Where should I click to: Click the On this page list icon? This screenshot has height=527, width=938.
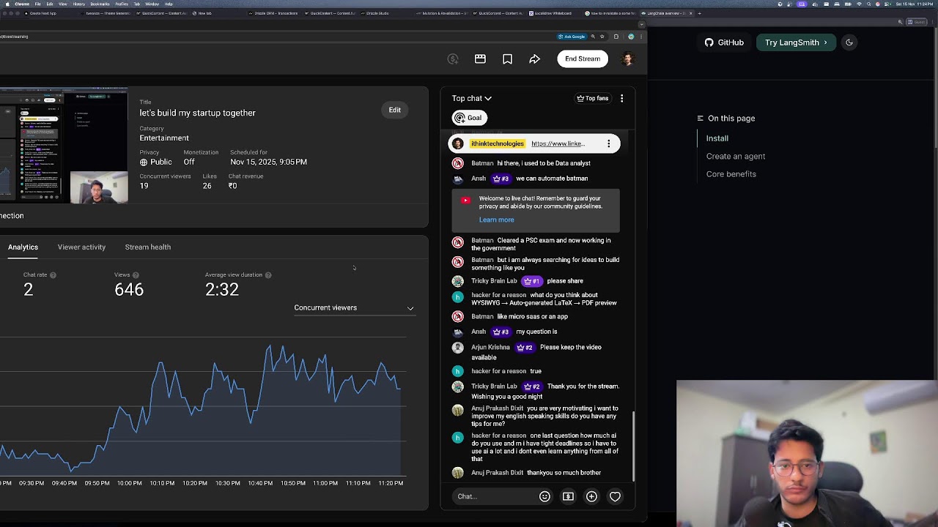point(700,118)
